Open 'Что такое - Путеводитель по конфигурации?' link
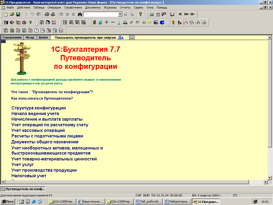Viewport: 273px width, 205px height. [52, 92]
